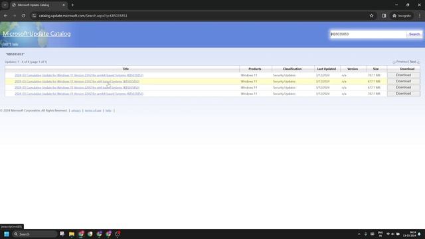The height and width of the screenshot is (239, 425).
Task: Download the highlighted 23H2 x64 update
Action: (403, 81)
